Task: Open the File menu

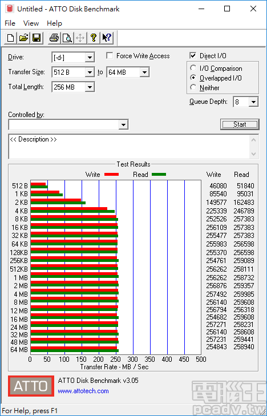Action: tap(10, 23)
